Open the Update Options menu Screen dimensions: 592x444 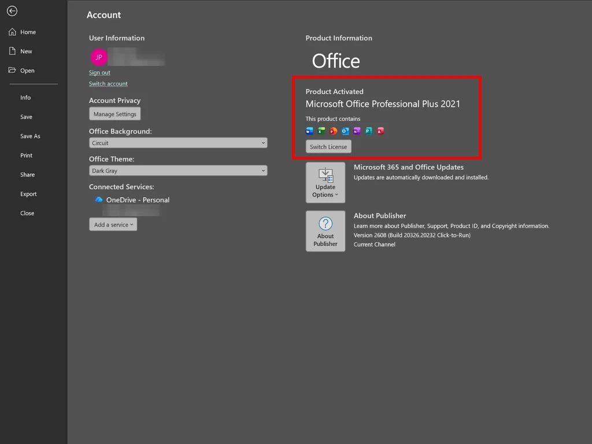click(x=325, y=183)
